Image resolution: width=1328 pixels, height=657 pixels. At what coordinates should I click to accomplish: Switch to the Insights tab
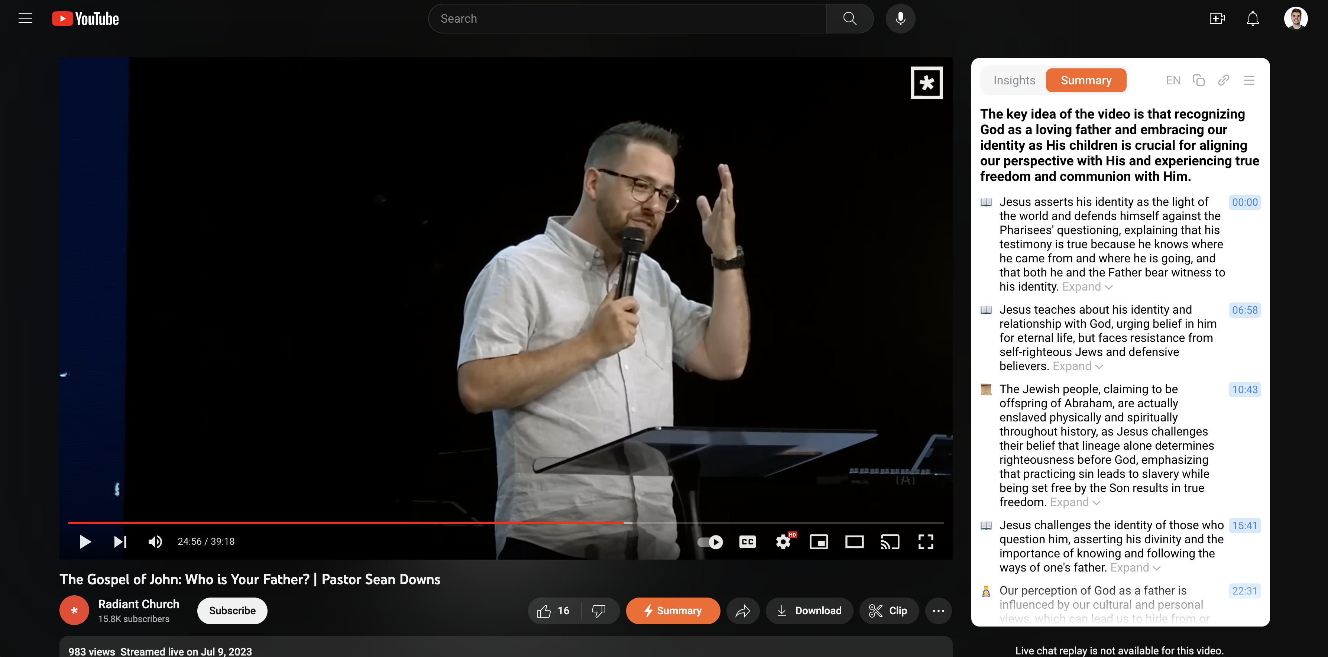1014,80
